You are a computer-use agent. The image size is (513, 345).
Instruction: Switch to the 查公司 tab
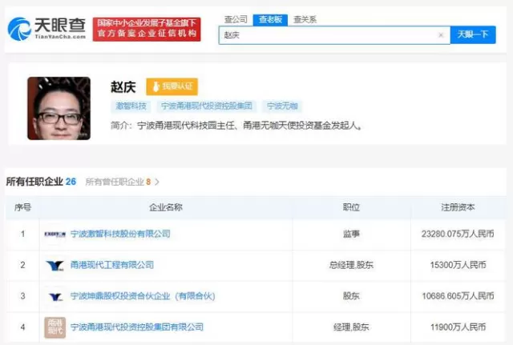coord(236,19)
